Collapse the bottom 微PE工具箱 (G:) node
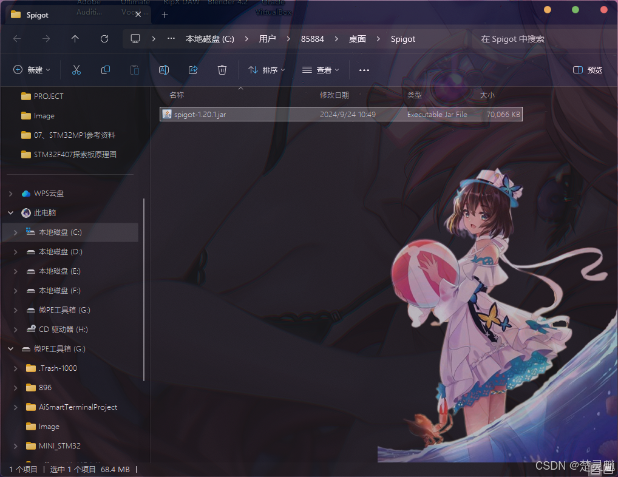 11,348
